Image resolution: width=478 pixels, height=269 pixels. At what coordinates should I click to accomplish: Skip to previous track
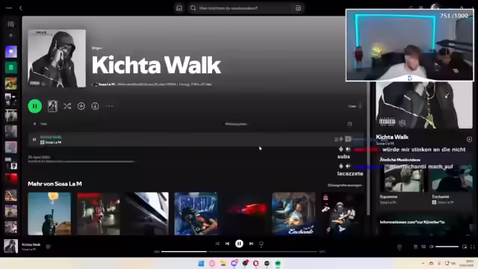coord(227,244)
